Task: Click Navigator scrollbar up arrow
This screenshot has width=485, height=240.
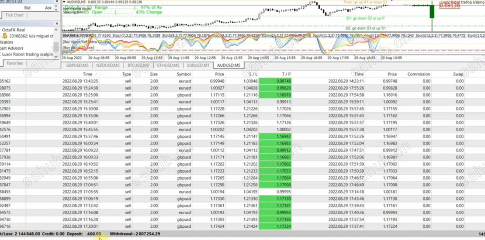Action: [x=56, y=30]
